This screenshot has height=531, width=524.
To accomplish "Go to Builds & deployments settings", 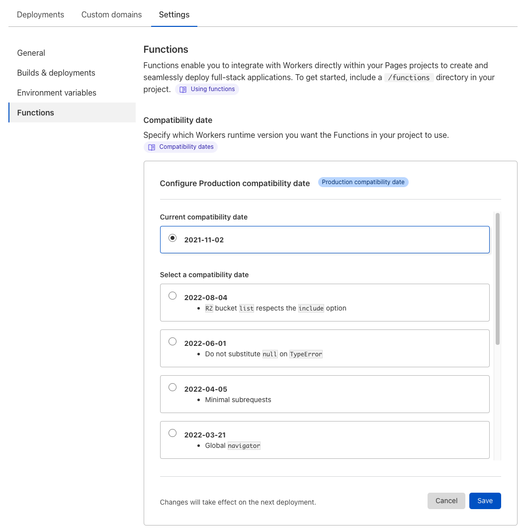I will (x=56, y=73).
